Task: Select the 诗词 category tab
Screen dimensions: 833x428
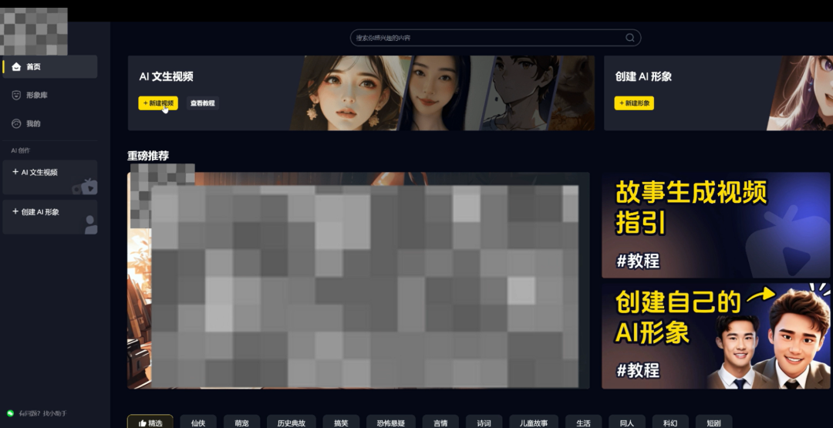Action: (484, 423)
